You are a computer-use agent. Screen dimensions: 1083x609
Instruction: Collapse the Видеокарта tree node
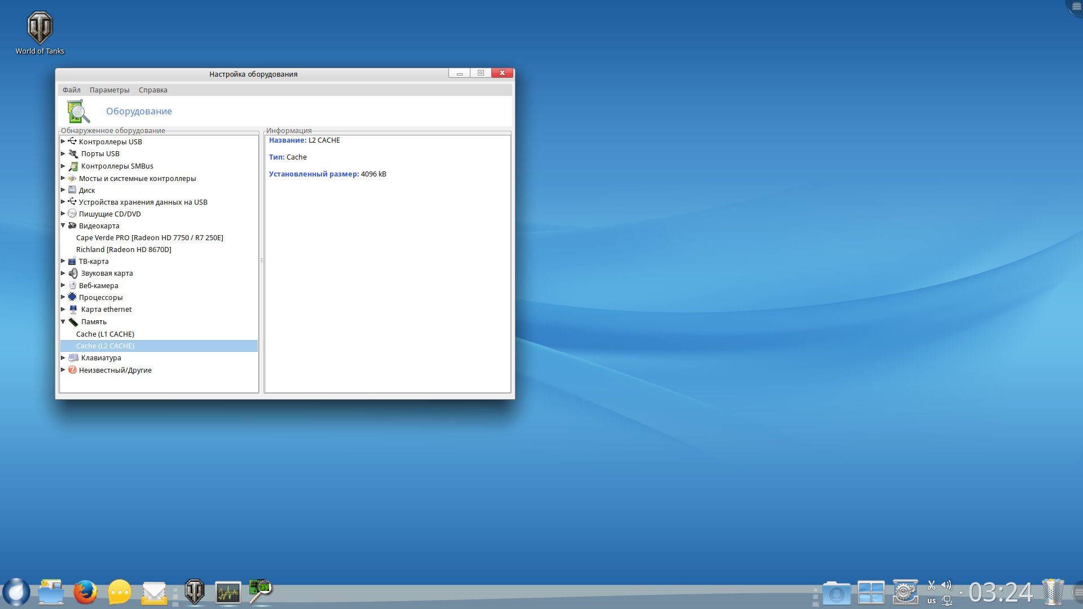coord(63,226)
